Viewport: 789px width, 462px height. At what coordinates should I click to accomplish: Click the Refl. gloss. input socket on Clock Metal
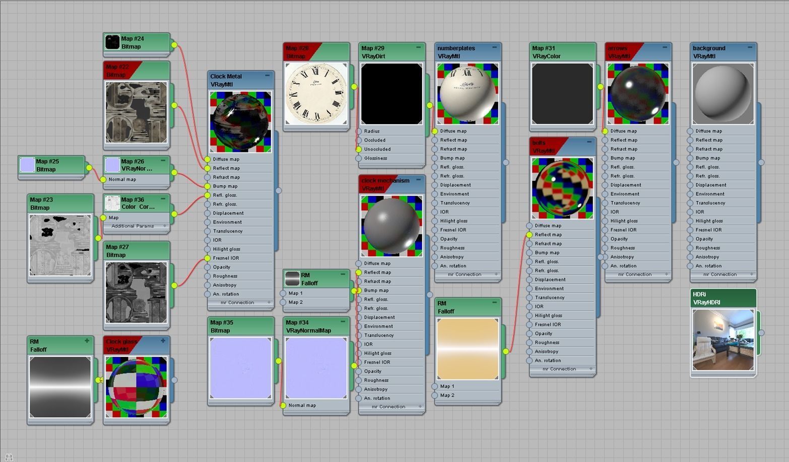tap(208, 195)
